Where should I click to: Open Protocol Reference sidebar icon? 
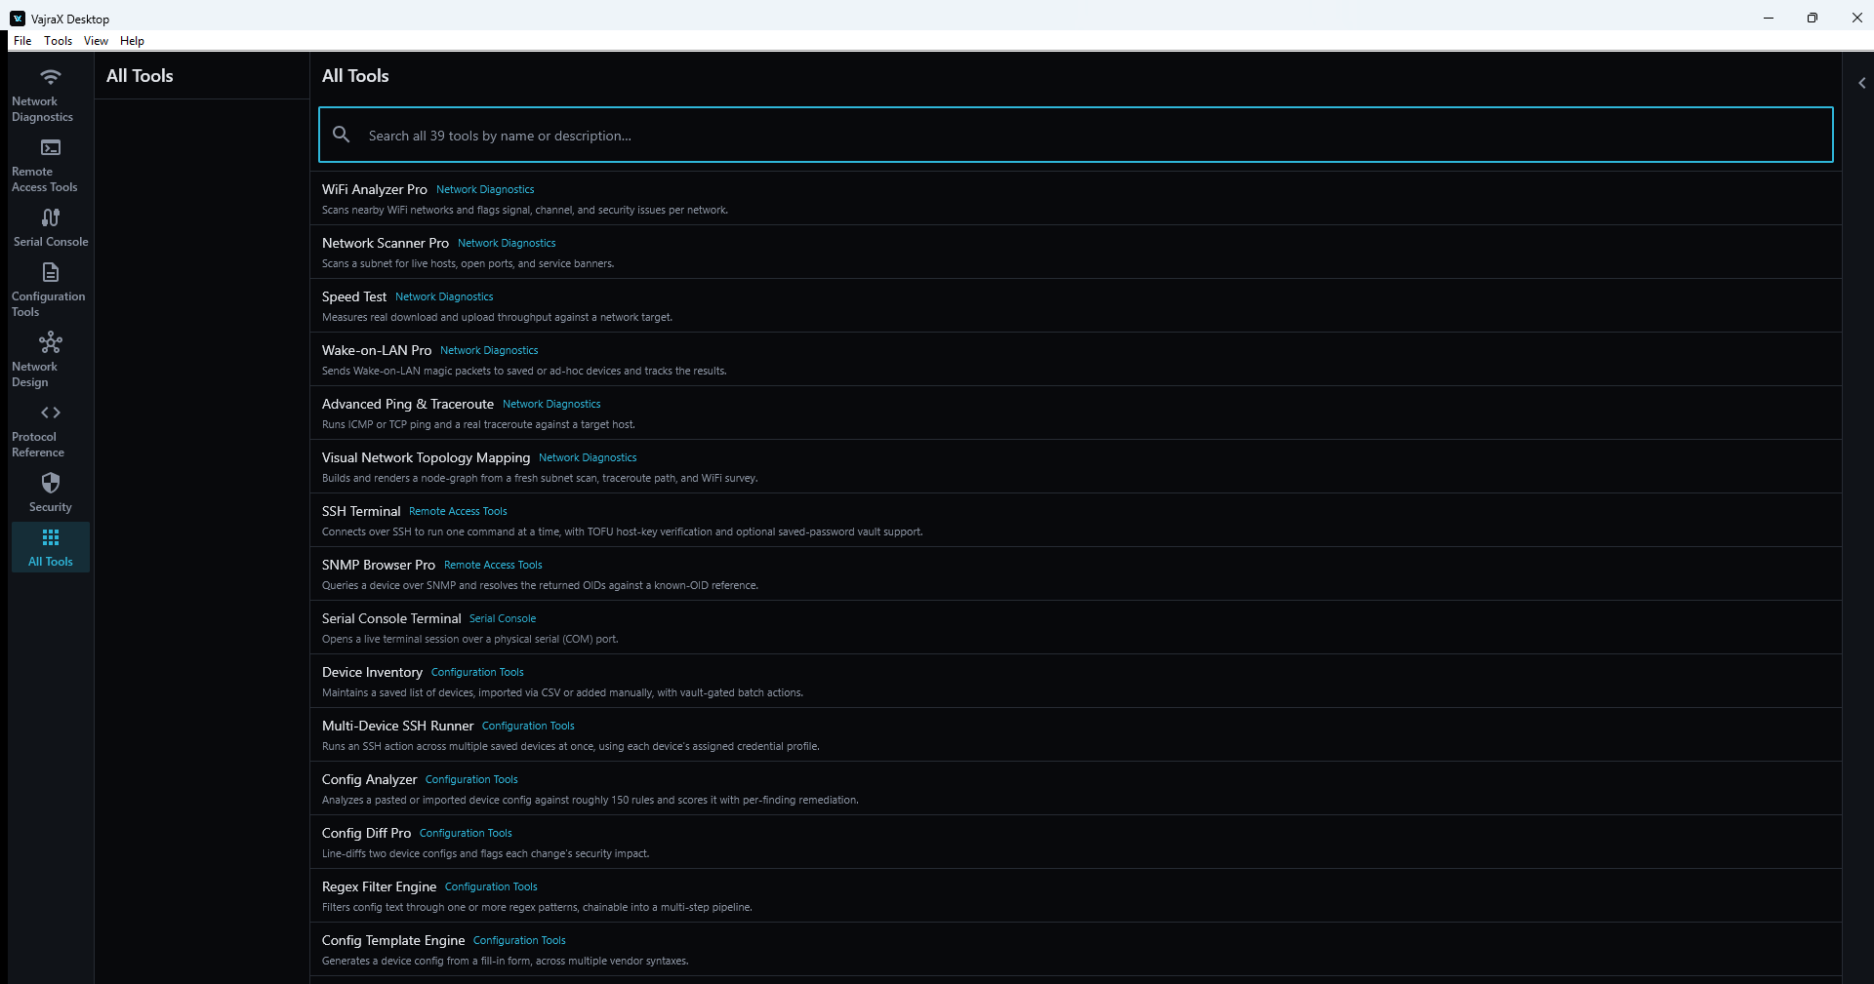click(51, 413)
